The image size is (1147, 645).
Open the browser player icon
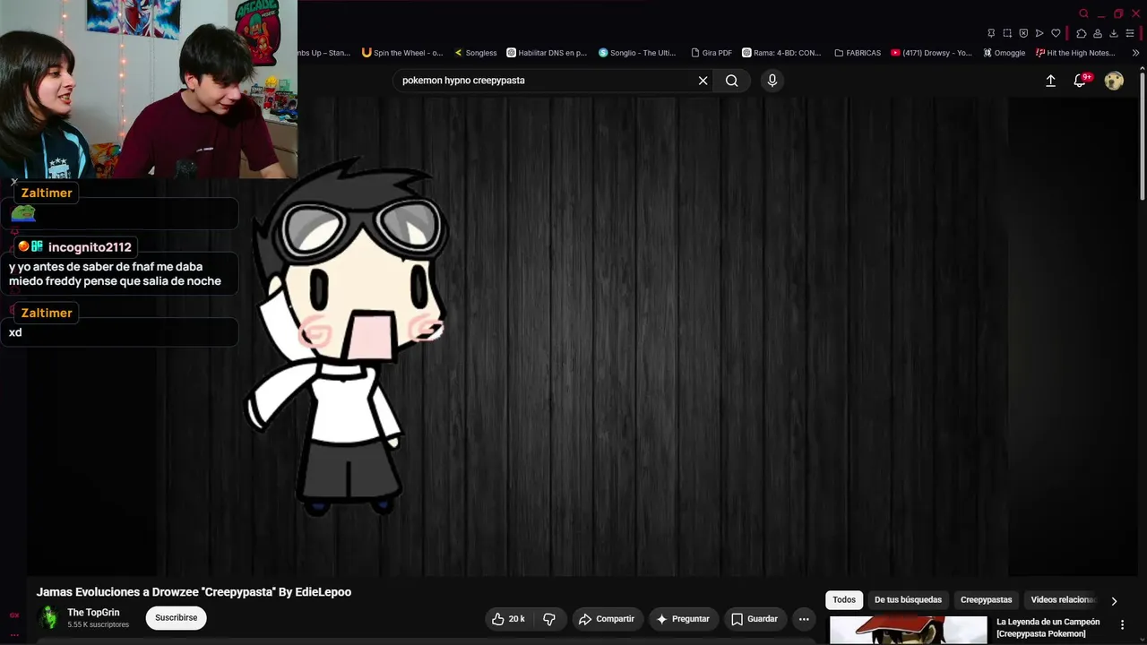[1039, 33]
